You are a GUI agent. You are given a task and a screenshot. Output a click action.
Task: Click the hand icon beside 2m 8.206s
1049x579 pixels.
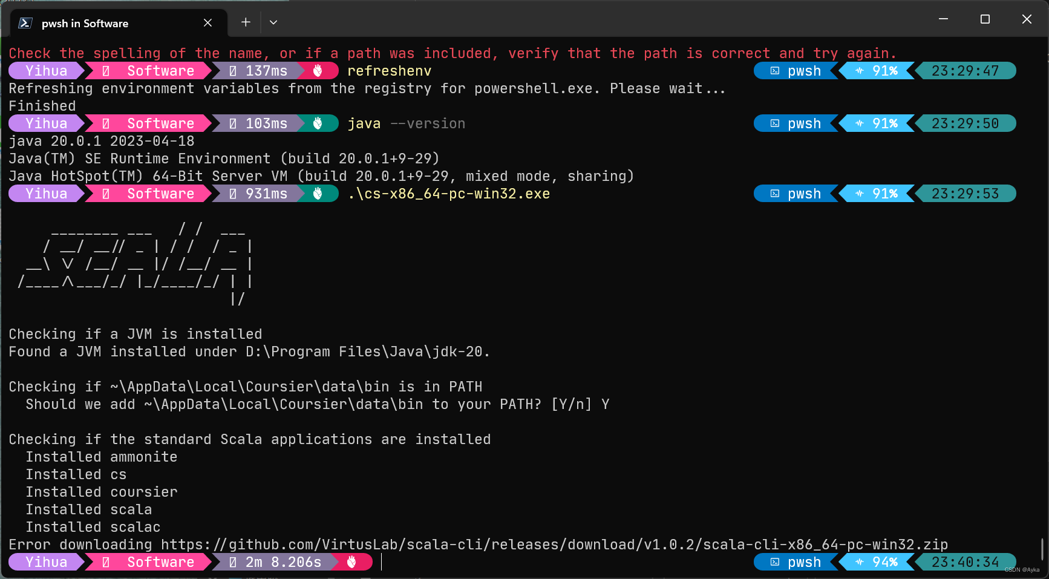click(351, 562)
